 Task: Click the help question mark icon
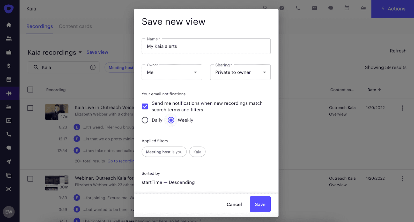tap(282, 8)
